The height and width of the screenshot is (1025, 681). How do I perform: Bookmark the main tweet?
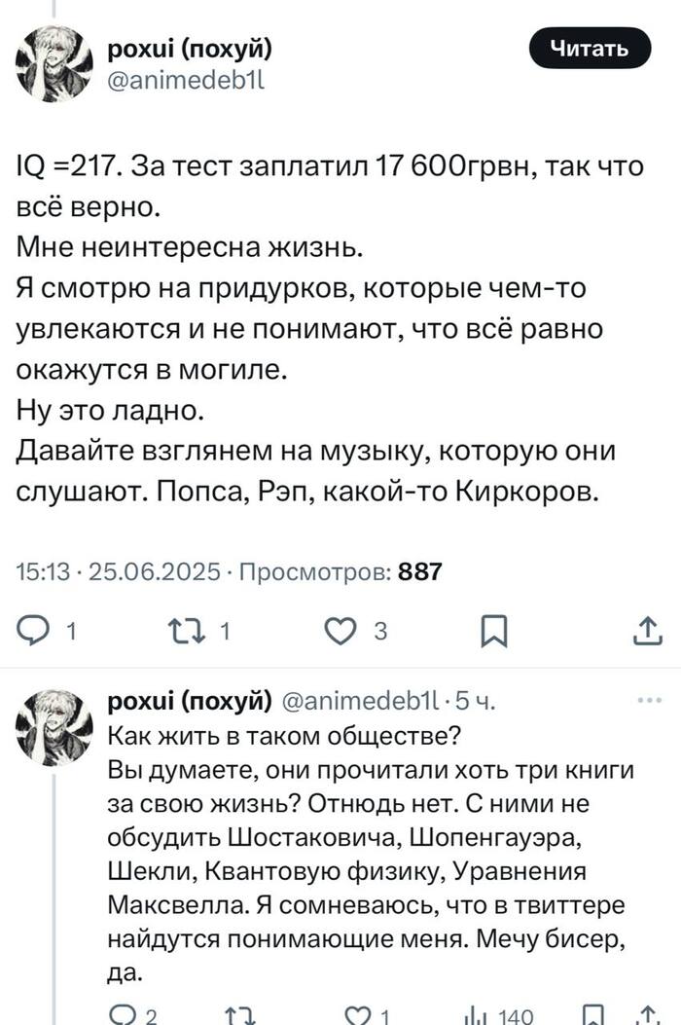click(494, 632)
